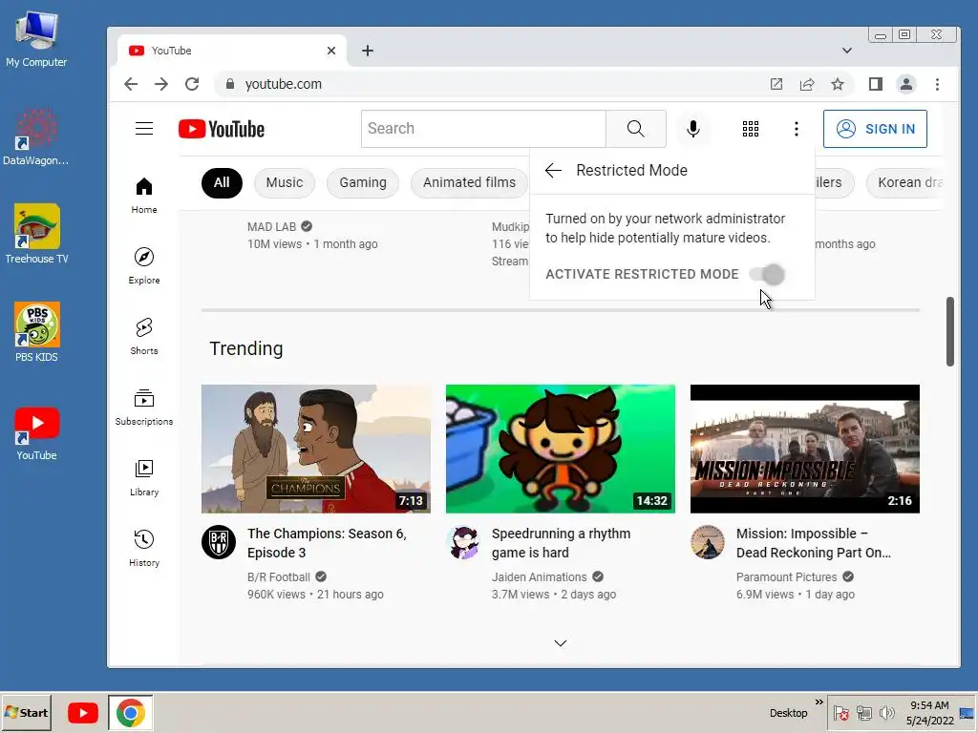Click the YouTube logo in the header
Viewport: 978px width, 733px height.
(222, 129)
